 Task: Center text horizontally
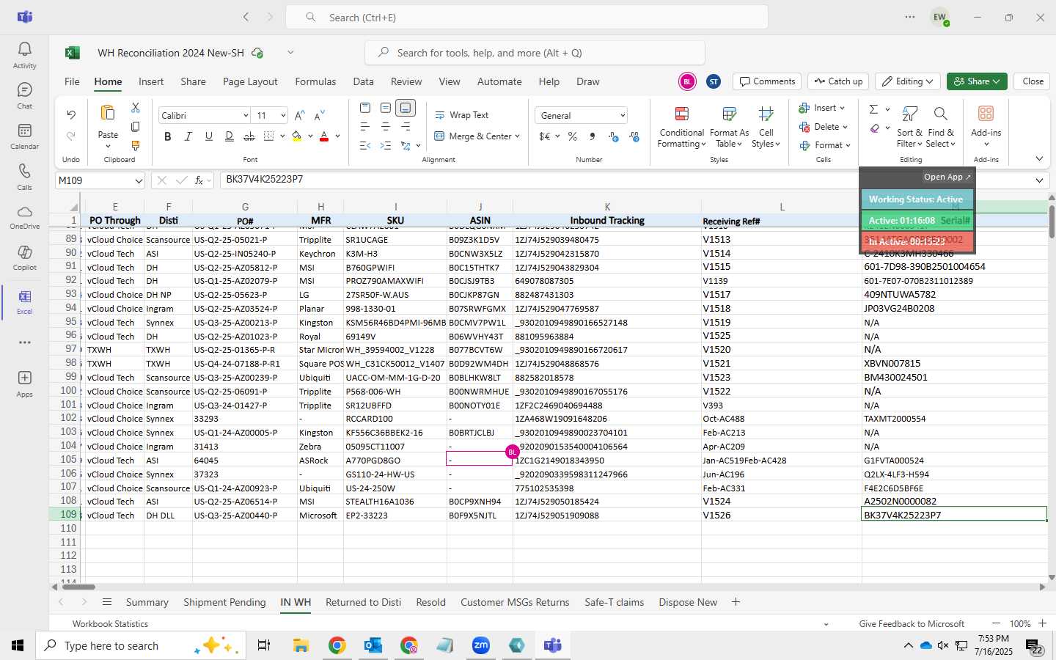385,127
